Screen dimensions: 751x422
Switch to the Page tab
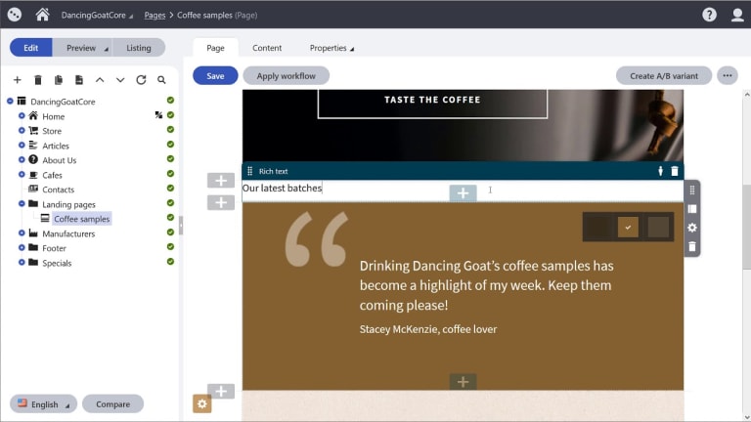(x=215, y=48)
